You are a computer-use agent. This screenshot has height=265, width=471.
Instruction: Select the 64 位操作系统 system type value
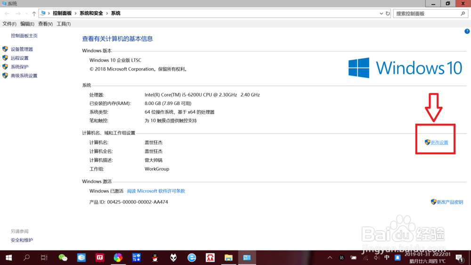click(179, 112)
